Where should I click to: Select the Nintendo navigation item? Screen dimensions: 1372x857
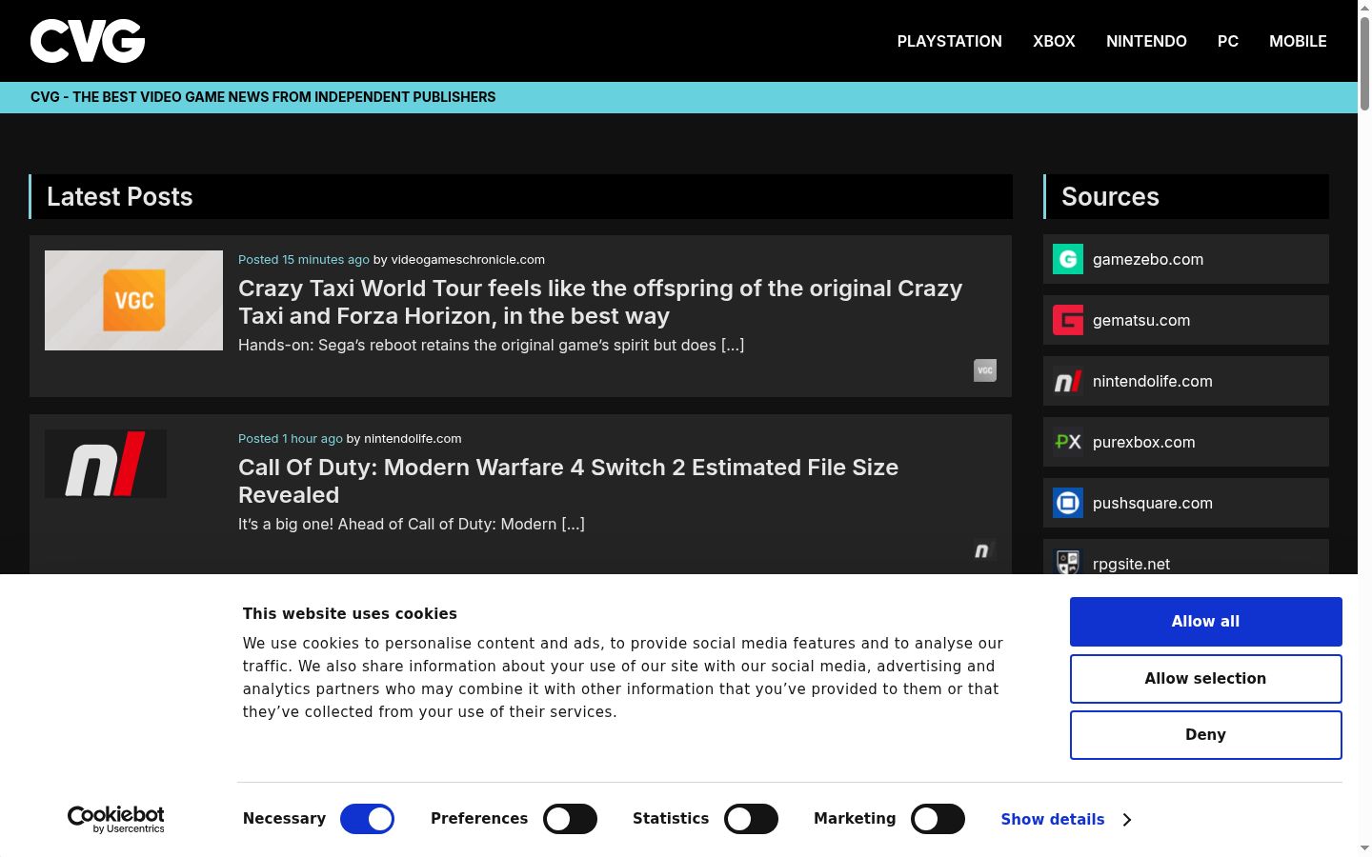(x=1146, y=41)
